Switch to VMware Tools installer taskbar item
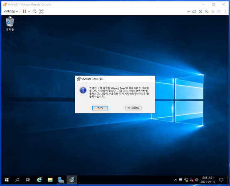 (72, 180)
